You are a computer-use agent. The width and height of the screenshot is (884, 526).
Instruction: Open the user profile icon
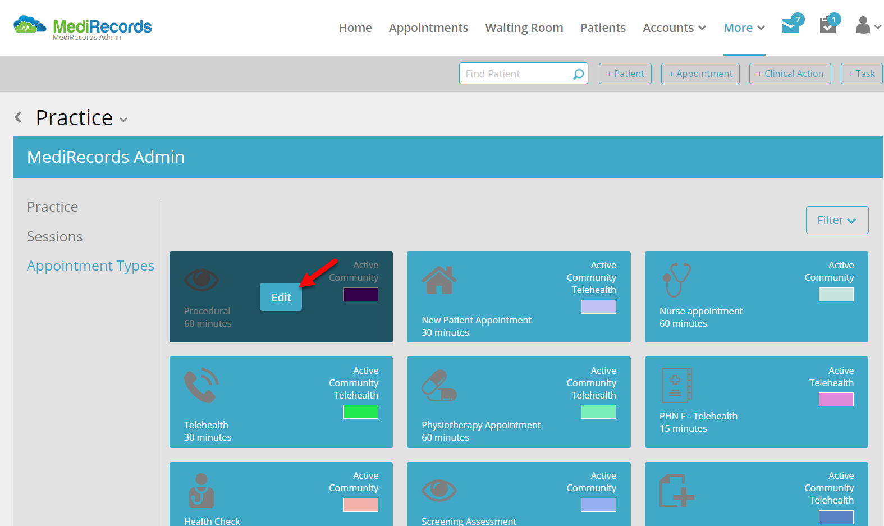tap(863, 25)
